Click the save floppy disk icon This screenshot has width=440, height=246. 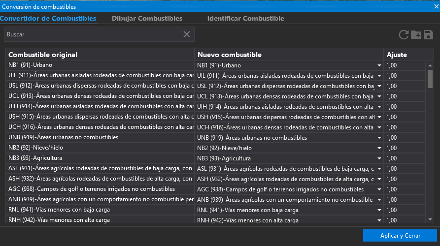click(428, 34)
